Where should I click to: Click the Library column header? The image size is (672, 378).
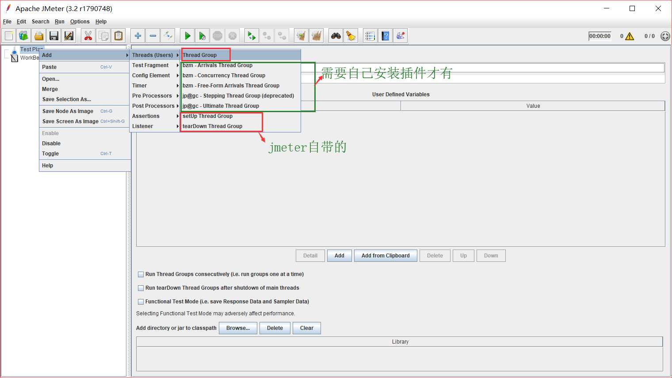(400, 342)
